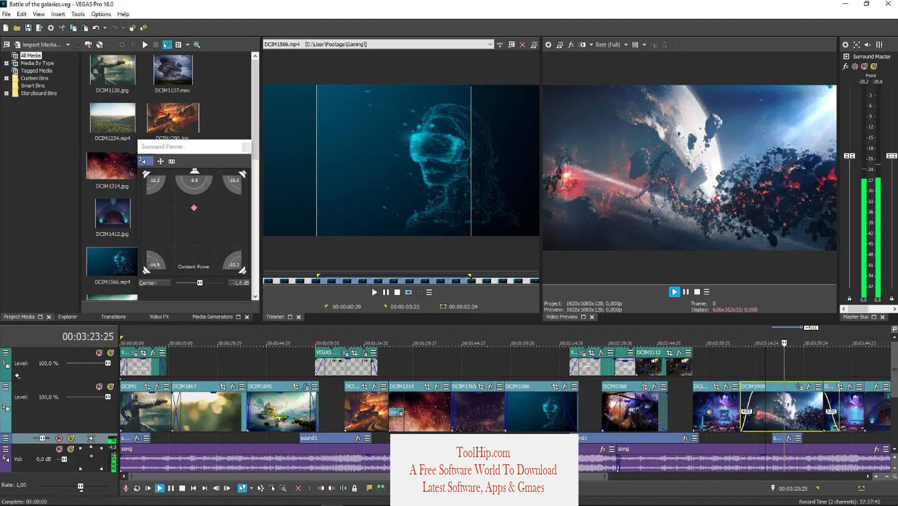Open the Edit menu
898x506 pixels.
click(x=22, y=14)
